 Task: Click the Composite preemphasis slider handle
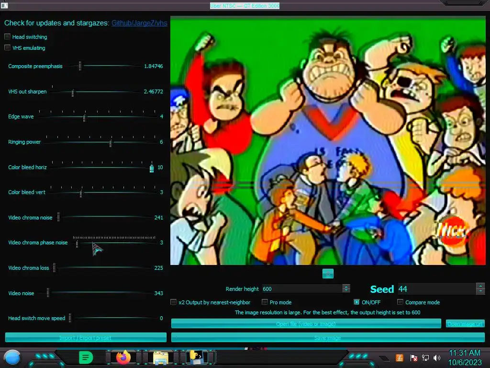pyautogui.click(x=80, y=66)
